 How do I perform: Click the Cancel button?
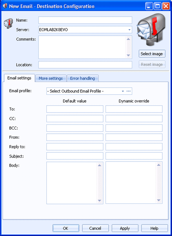(95, 228)
